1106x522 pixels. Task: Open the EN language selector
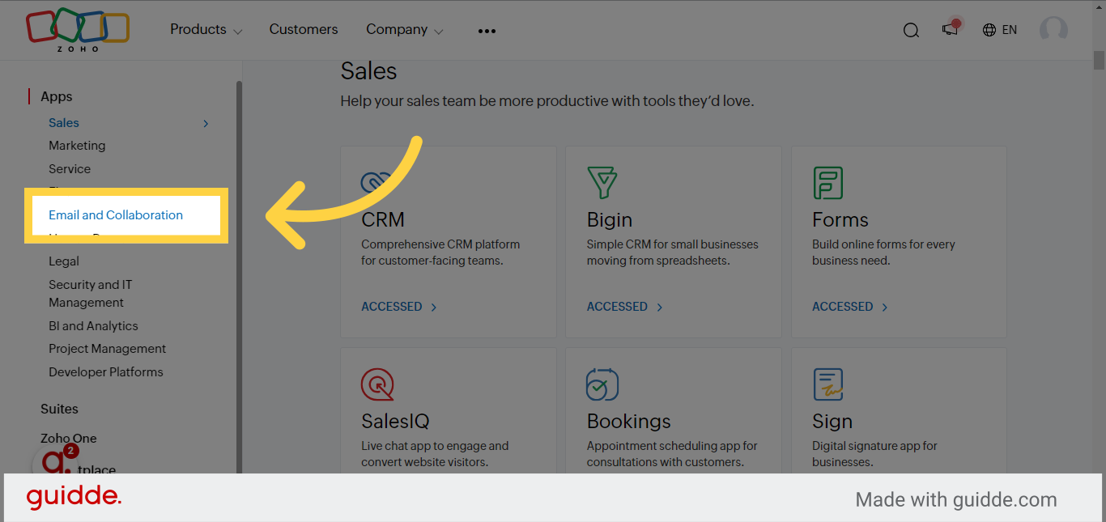[1009, 30]
